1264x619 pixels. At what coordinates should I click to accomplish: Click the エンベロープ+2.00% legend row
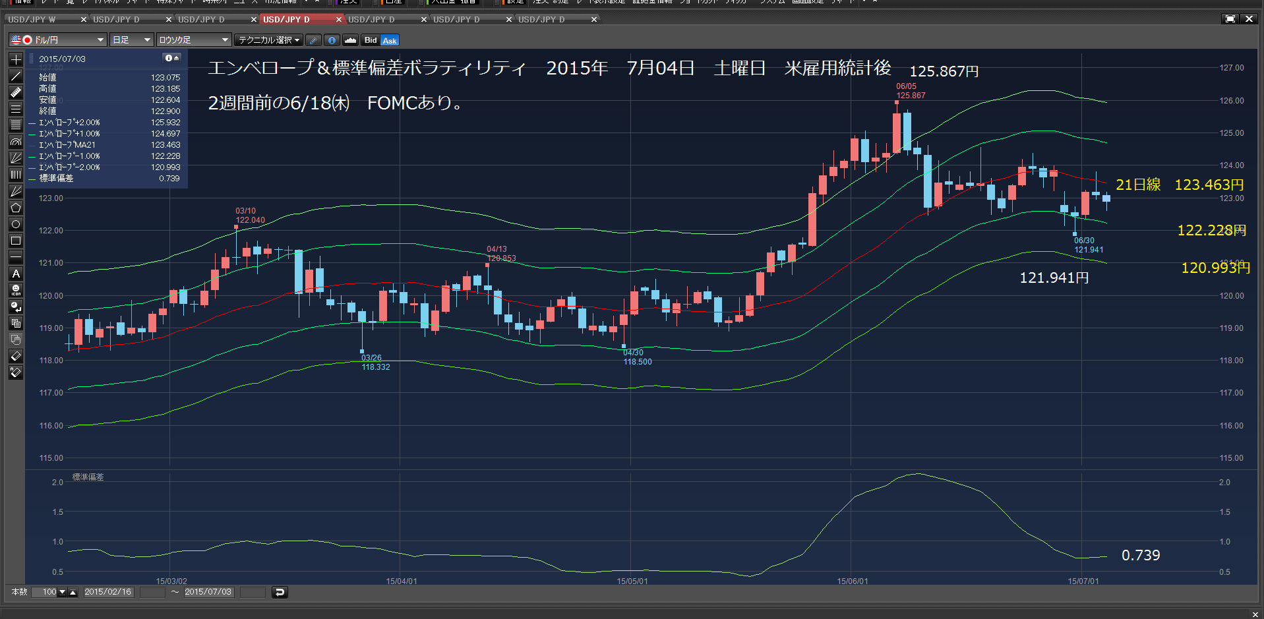(105, 123)
